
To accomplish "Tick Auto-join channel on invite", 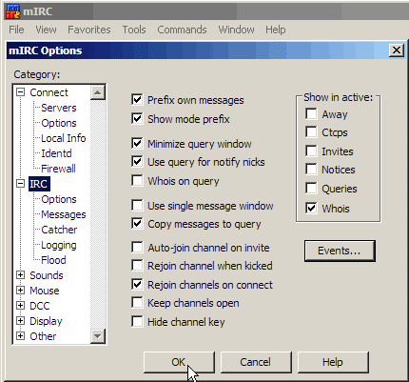I will (x=137, y=247).
